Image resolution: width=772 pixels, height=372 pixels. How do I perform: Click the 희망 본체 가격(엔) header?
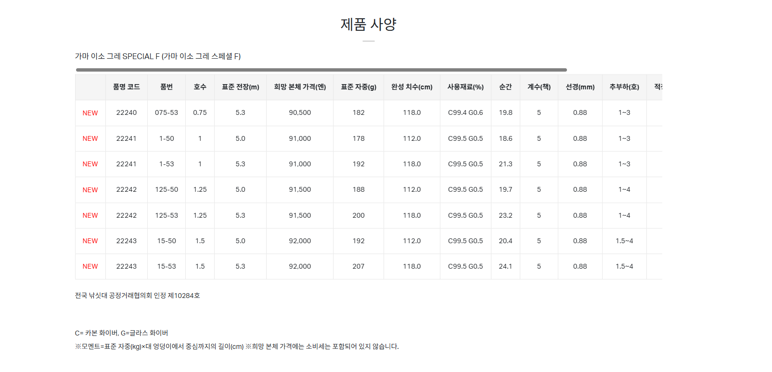(x=300, y=87)
